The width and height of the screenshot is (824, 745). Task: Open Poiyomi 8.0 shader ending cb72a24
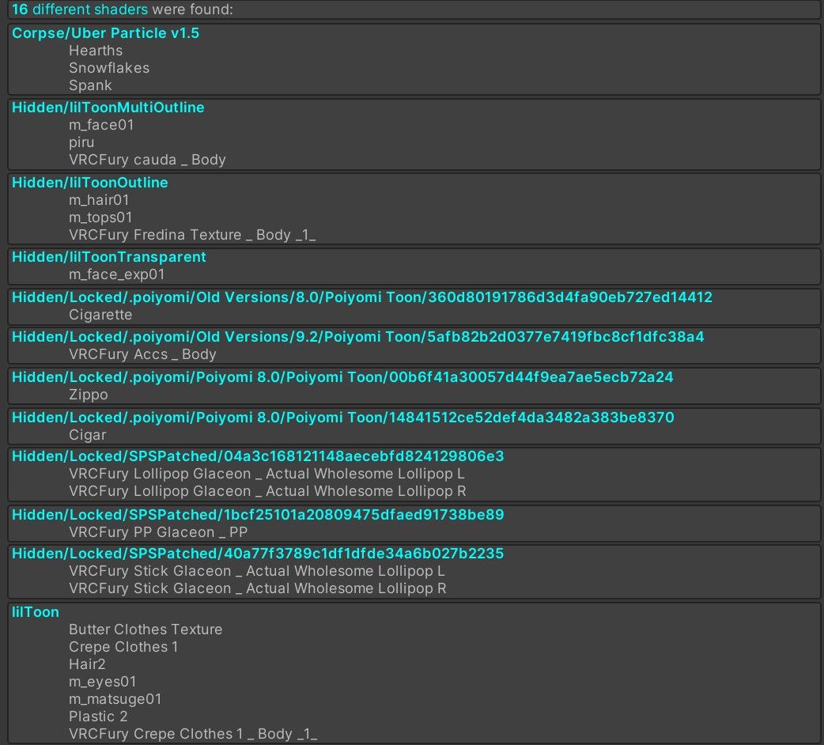pyautogui.click(x=342, y=377)
